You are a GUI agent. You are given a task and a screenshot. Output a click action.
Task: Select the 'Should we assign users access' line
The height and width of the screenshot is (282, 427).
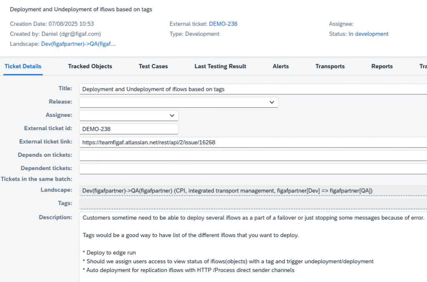[x=228, y=261]
